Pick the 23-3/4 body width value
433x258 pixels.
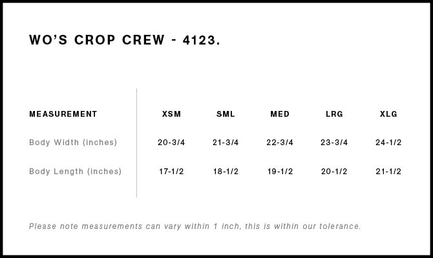[x=334, y=143]
